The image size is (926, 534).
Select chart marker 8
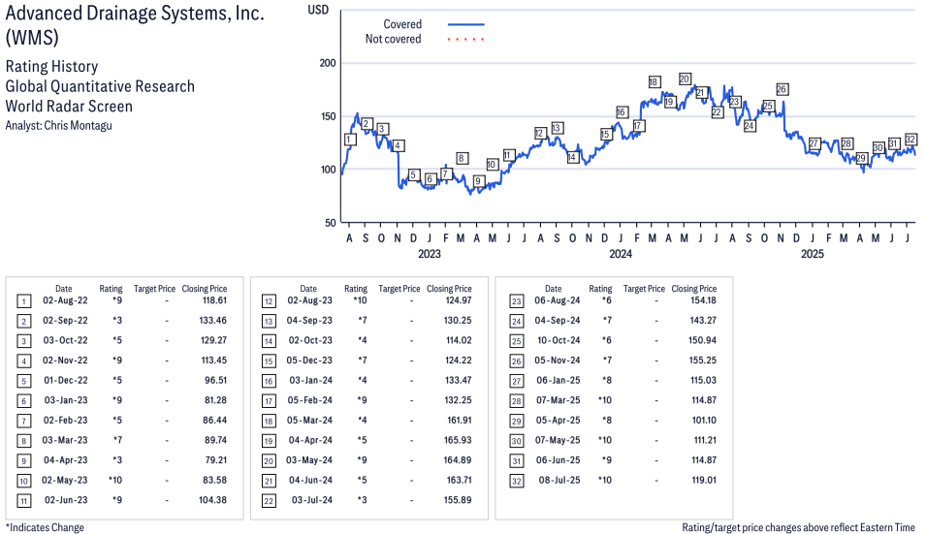[462, 158]
